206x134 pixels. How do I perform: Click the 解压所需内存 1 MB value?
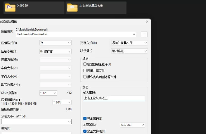[x=68, y=109]
